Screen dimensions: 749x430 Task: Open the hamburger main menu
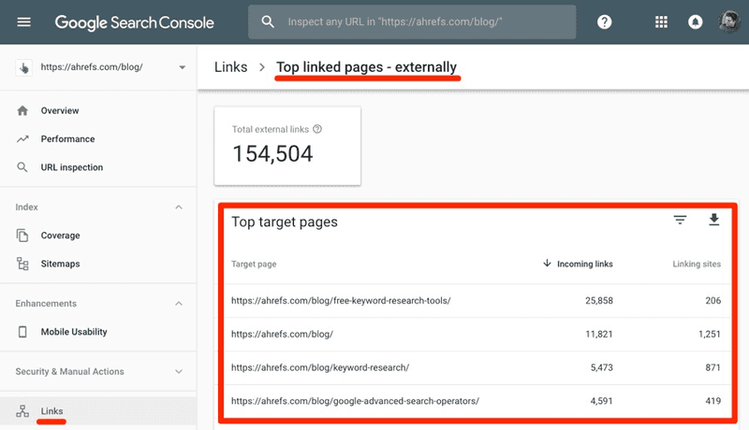tap(24, 21)
